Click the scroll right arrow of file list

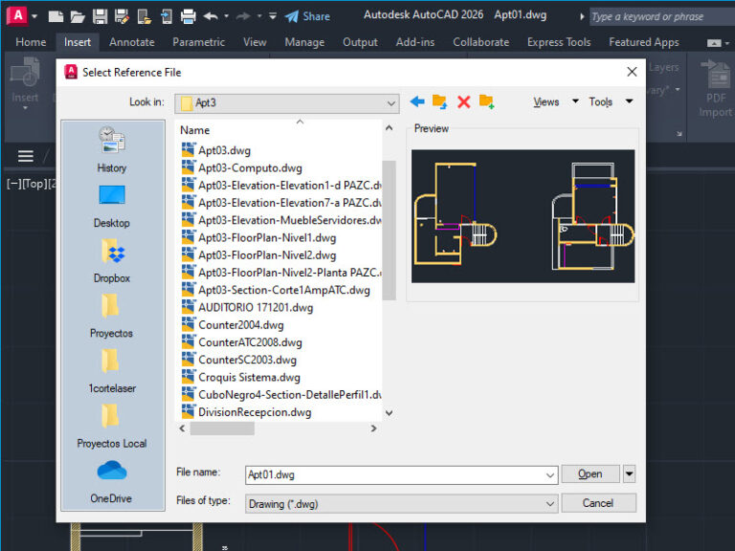[x=373, y=429]
